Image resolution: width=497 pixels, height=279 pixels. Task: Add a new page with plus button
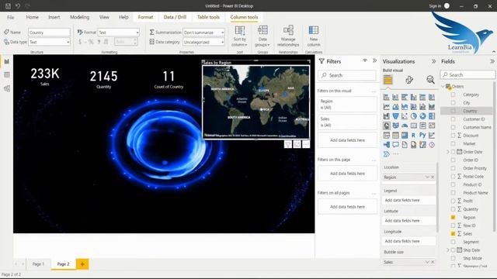(x=82, y=263)
